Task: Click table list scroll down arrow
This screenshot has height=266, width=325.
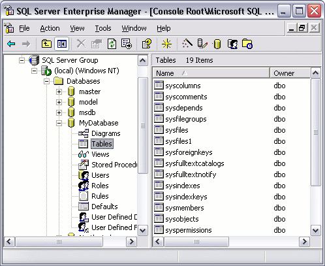Action: coord(316,231)
